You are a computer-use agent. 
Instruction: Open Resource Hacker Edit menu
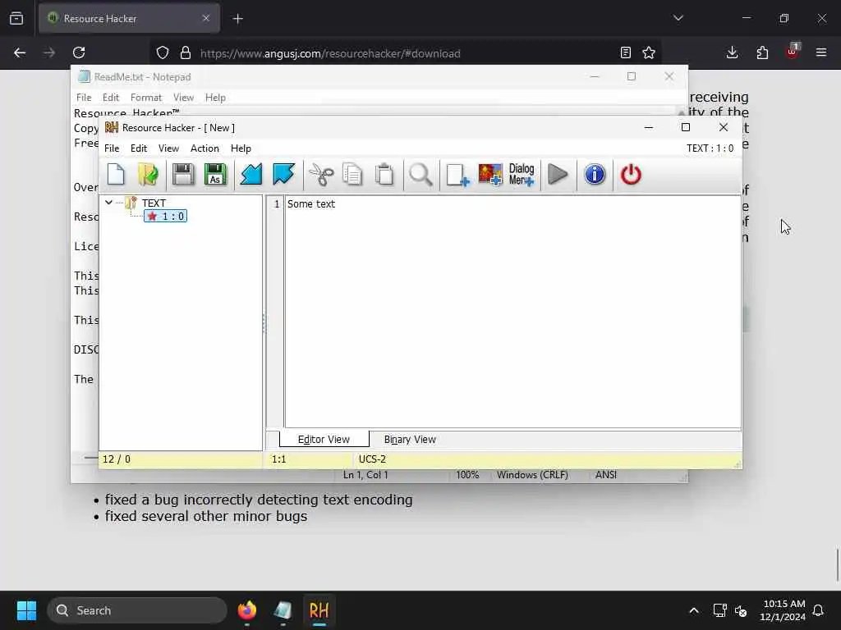tap(139, 148)
